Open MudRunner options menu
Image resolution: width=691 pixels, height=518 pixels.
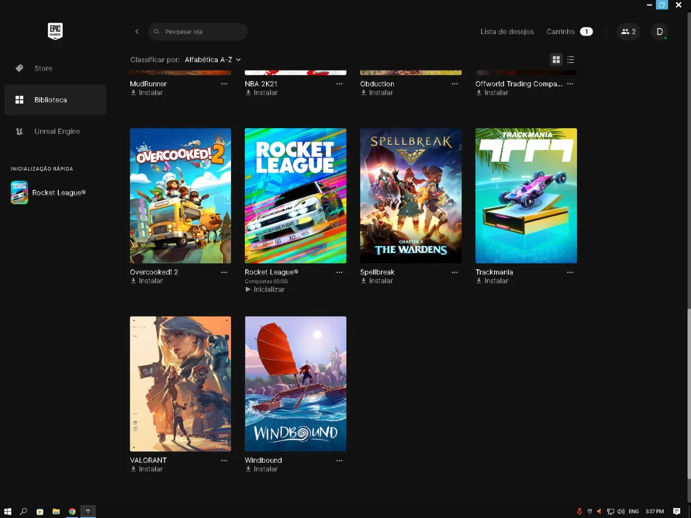[224, 84]
